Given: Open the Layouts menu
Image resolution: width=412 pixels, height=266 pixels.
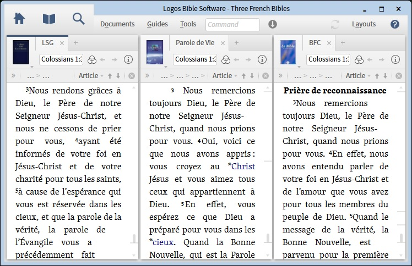Looking at the screenshot, I should pos(364,24).
